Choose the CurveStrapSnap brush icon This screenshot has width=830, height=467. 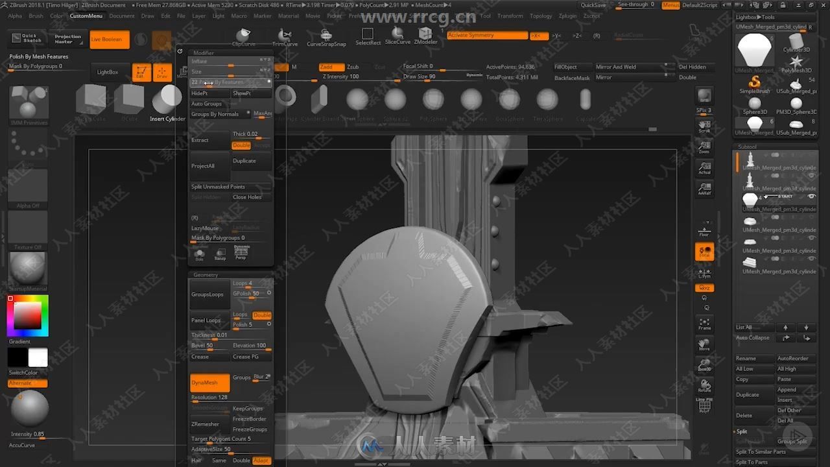(x=326, y=37)
